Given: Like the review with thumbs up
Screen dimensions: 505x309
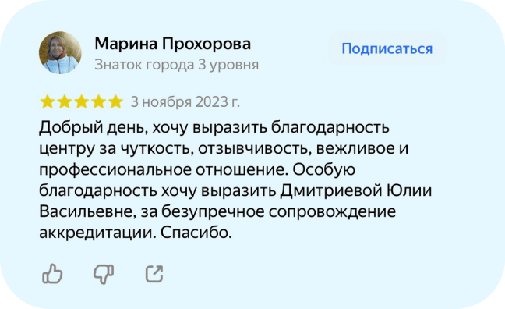Looking at the screenshot, I should coord(52,274).
